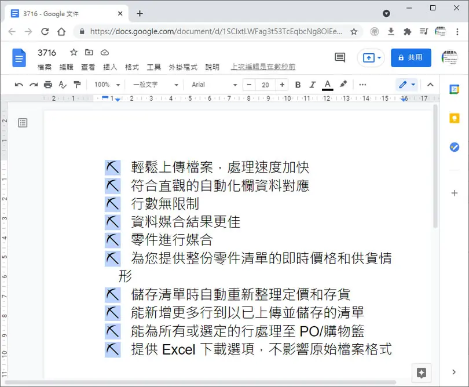Open the 插入 menu
469x387 pixels.
110,67
